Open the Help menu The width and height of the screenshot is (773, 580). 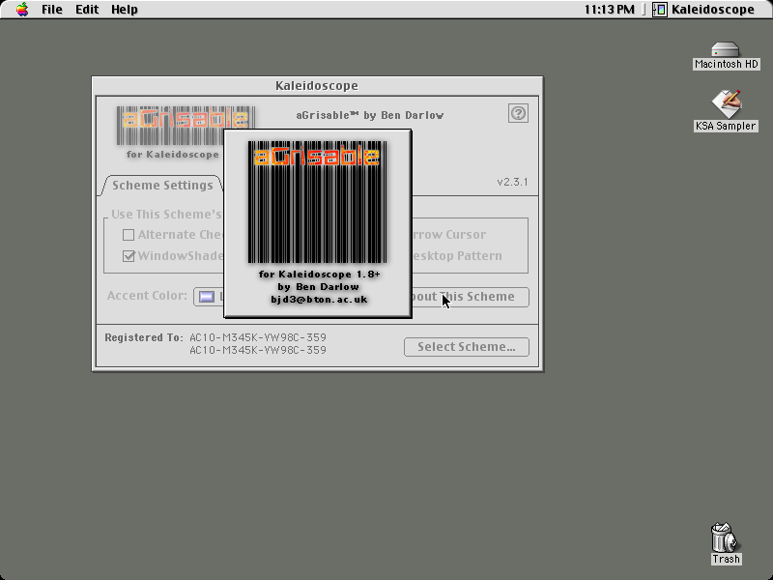[x=125, y=10]
